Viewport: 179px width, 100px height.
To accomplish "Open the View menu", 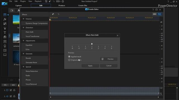I will coord(30,1).
